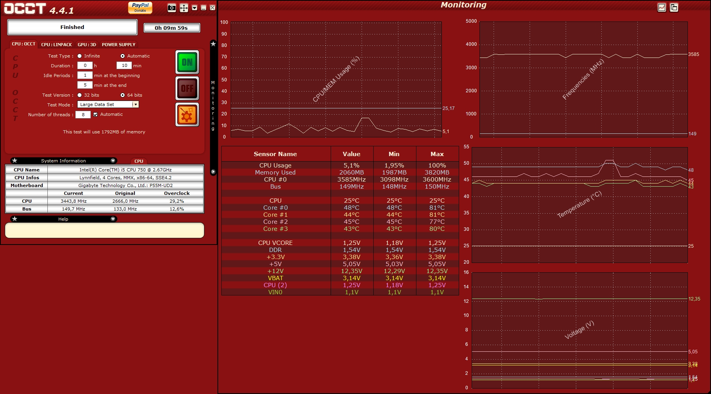Click the Finished status bar
The height and width of the screenshot is (394, 711).
pos(72,27)
